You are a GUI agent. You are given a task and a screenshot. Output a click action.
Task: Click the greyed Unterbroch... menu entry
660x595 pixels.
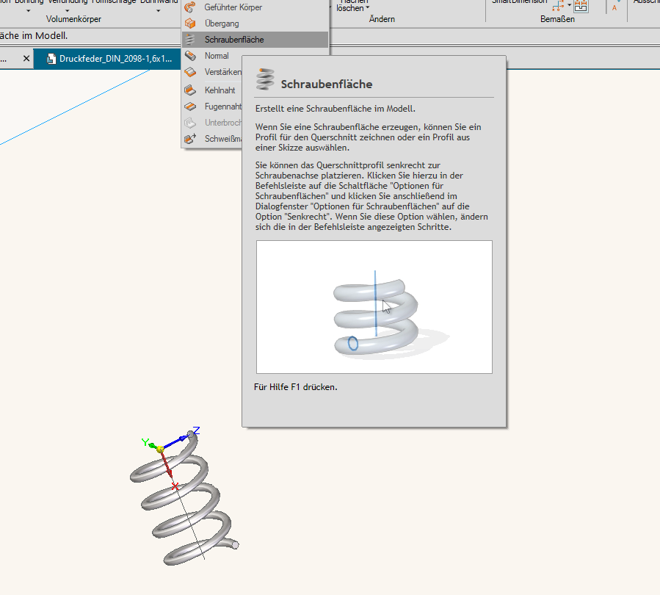213,123
